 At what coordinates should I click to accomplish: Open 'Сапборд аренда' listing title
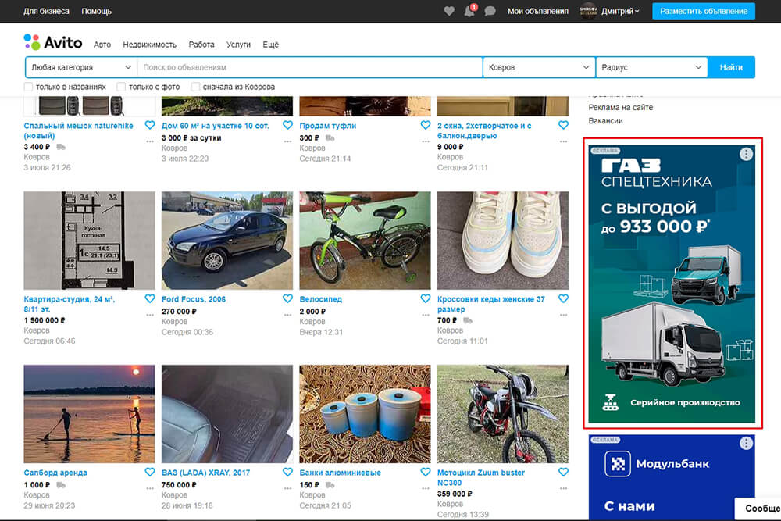click(55, 473)
